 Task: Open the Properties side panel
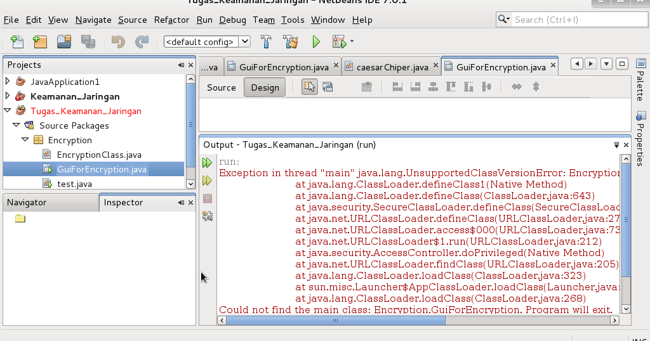640,138
